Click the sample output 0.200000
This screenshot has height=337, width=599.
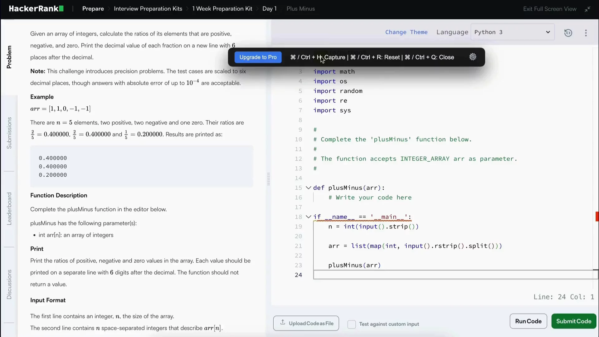pyautogui.click(x=53, y=175)
